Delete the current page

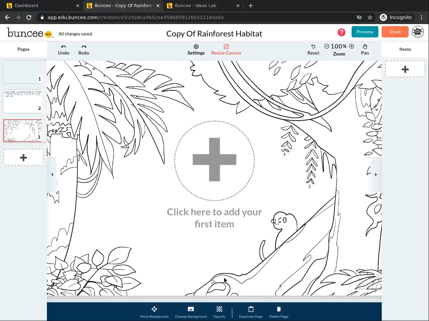pos(279,312)
